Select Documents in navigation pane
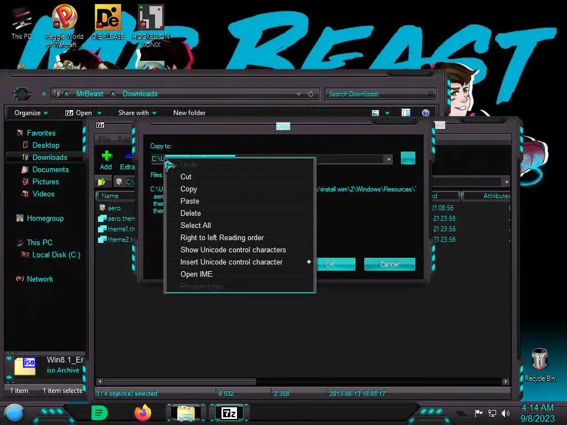The height and width of the screenshot is (425, 567). pyautogui.click(x=50, y=169)
